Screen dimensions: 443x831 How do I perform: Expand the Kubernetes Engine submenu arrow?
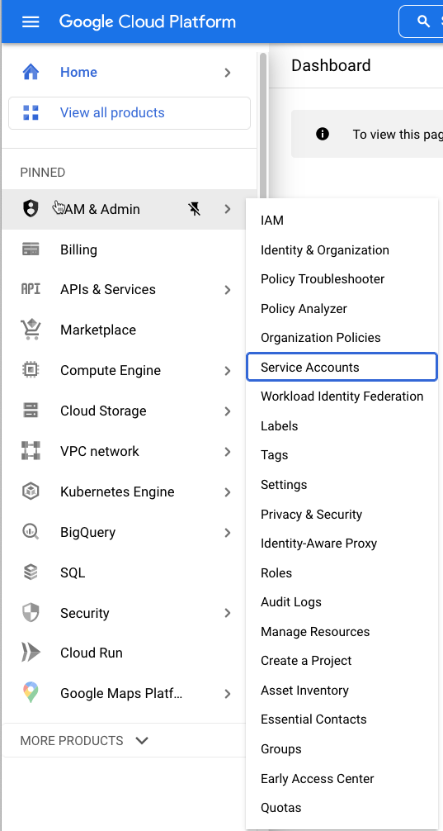[228, 492]
